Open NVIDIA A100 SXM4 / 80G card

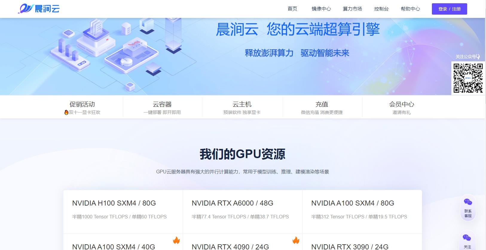point(362,212)
